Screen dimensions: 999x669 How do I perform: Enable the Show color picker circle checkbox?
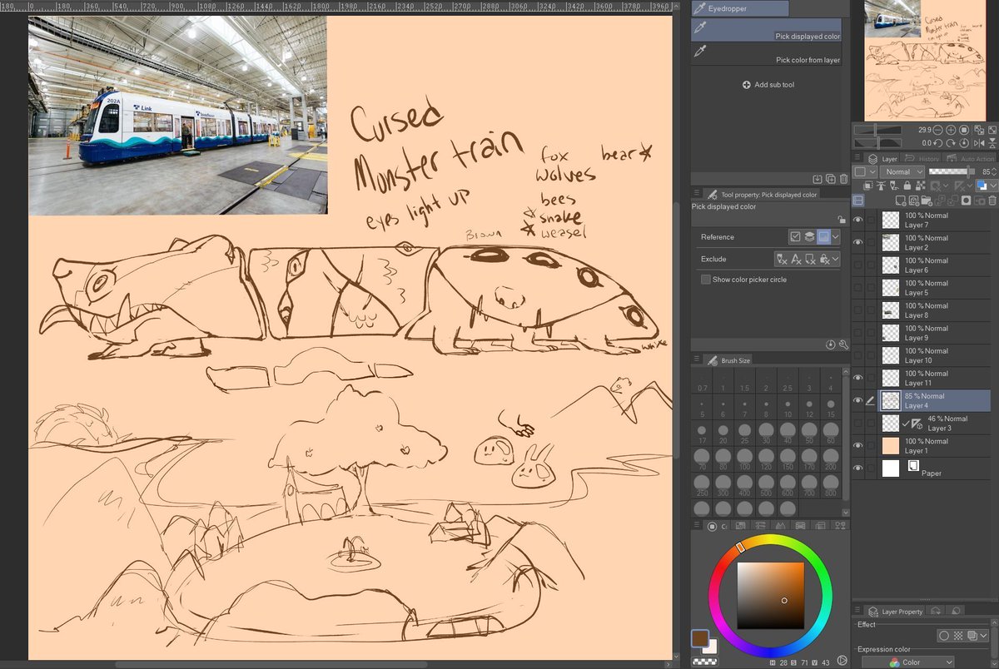tap(705, 277)
